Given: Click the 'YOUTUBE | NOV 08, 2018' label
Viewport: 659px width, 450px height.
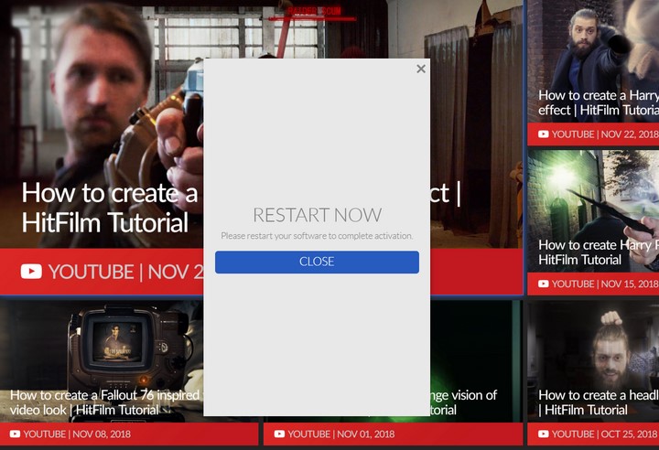Looking at the screenshot, I should pos(77,434).
